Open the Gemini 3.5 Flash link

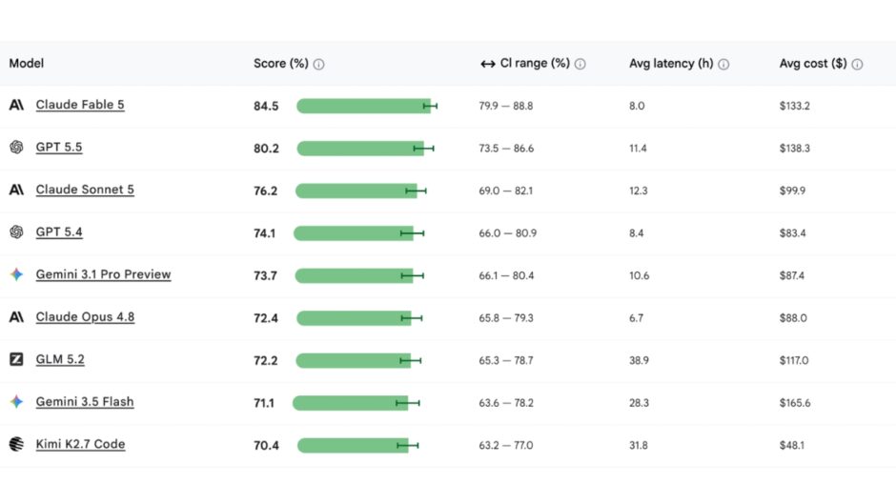click(85, 402)
